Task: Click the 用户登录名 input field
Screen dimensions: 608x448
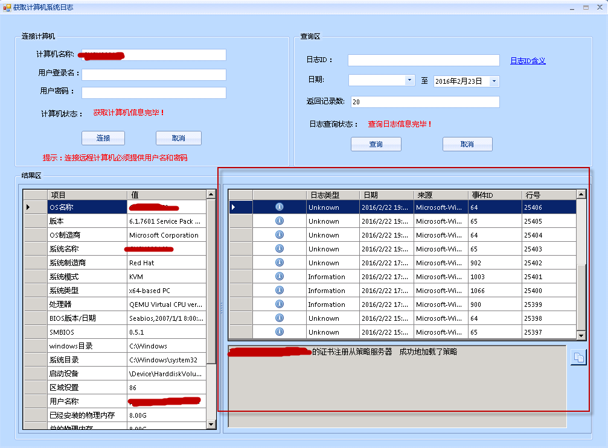Action: point(154,74)
